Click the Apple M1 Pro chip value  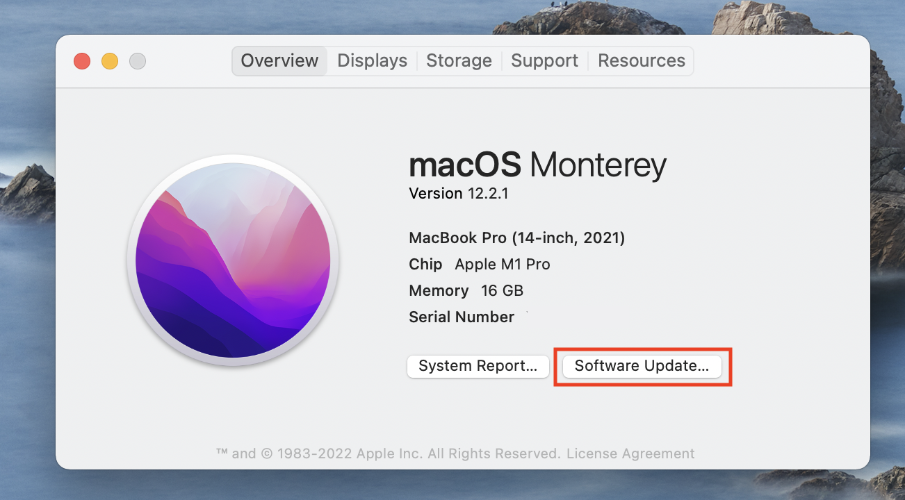(x=503, y=265)
